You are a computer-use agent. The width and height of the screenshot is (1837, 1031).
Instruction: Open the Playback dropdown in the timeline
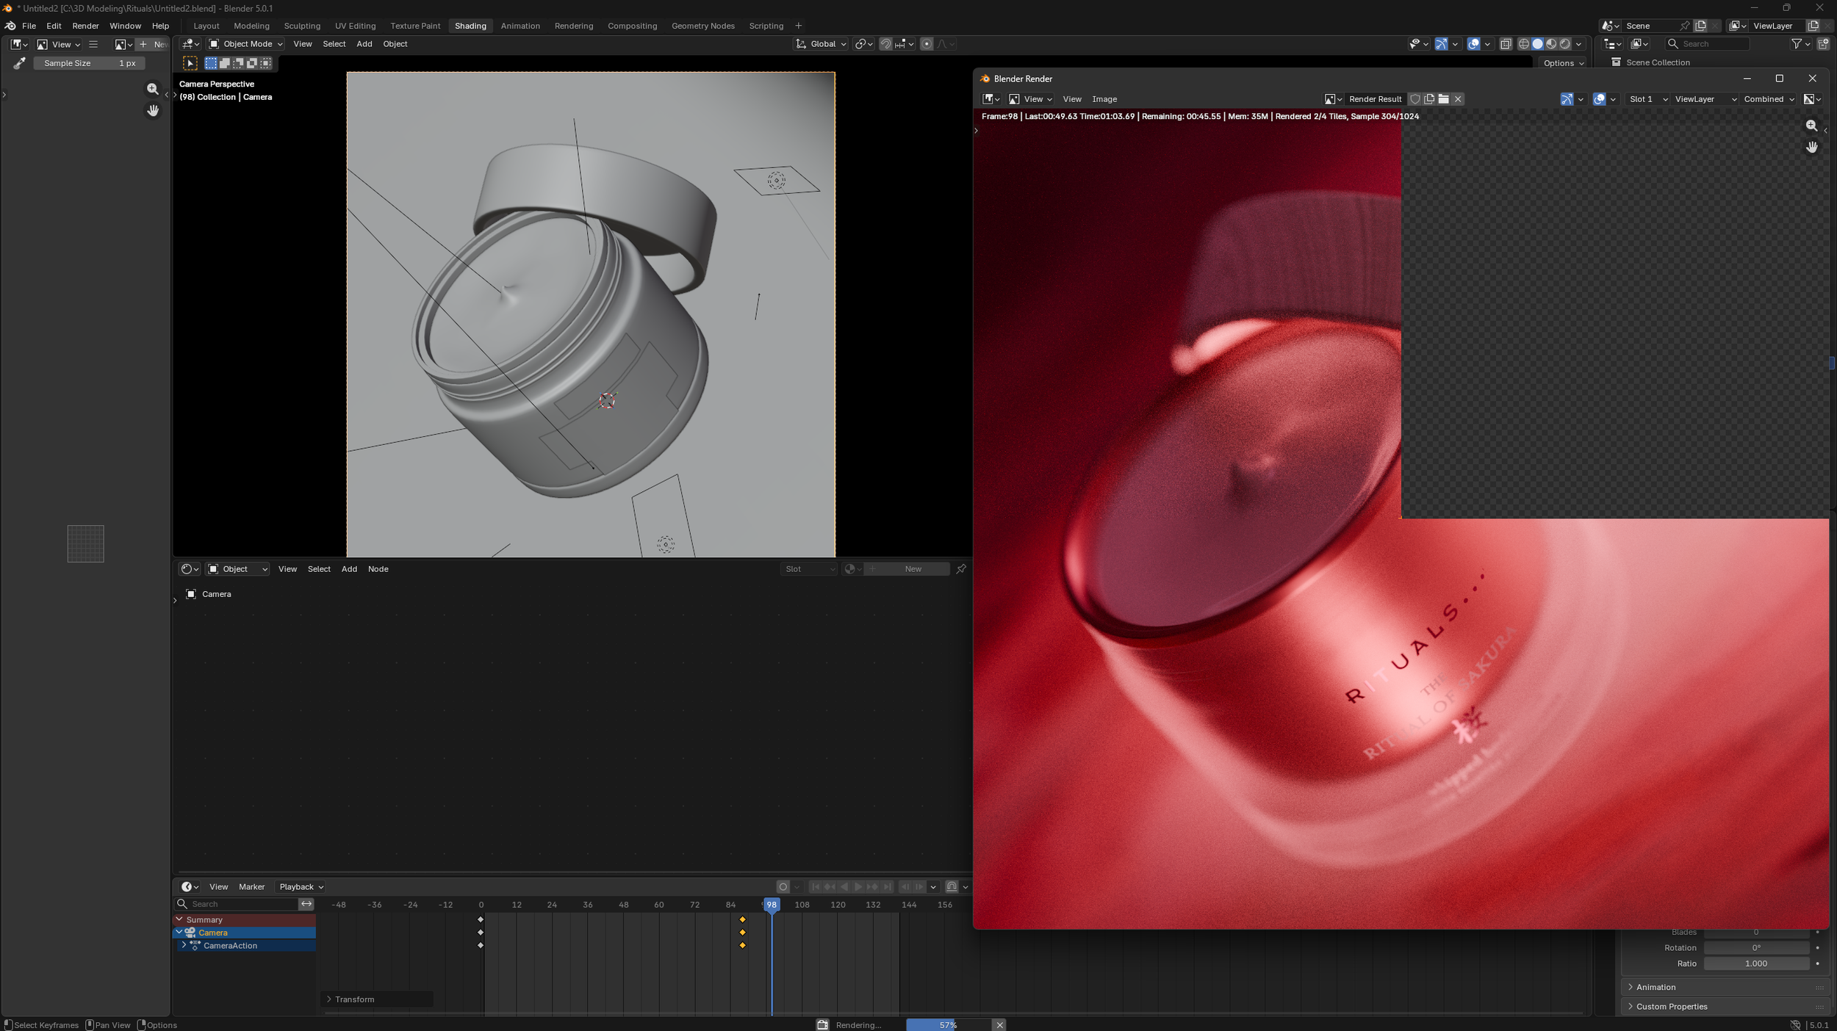pyautogui.click(x=301, y=886)
